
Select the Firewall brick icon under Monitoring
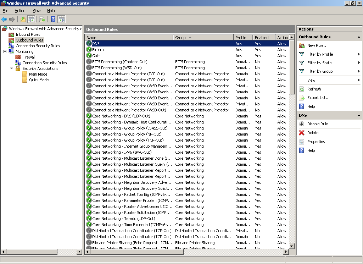(18, 57)
